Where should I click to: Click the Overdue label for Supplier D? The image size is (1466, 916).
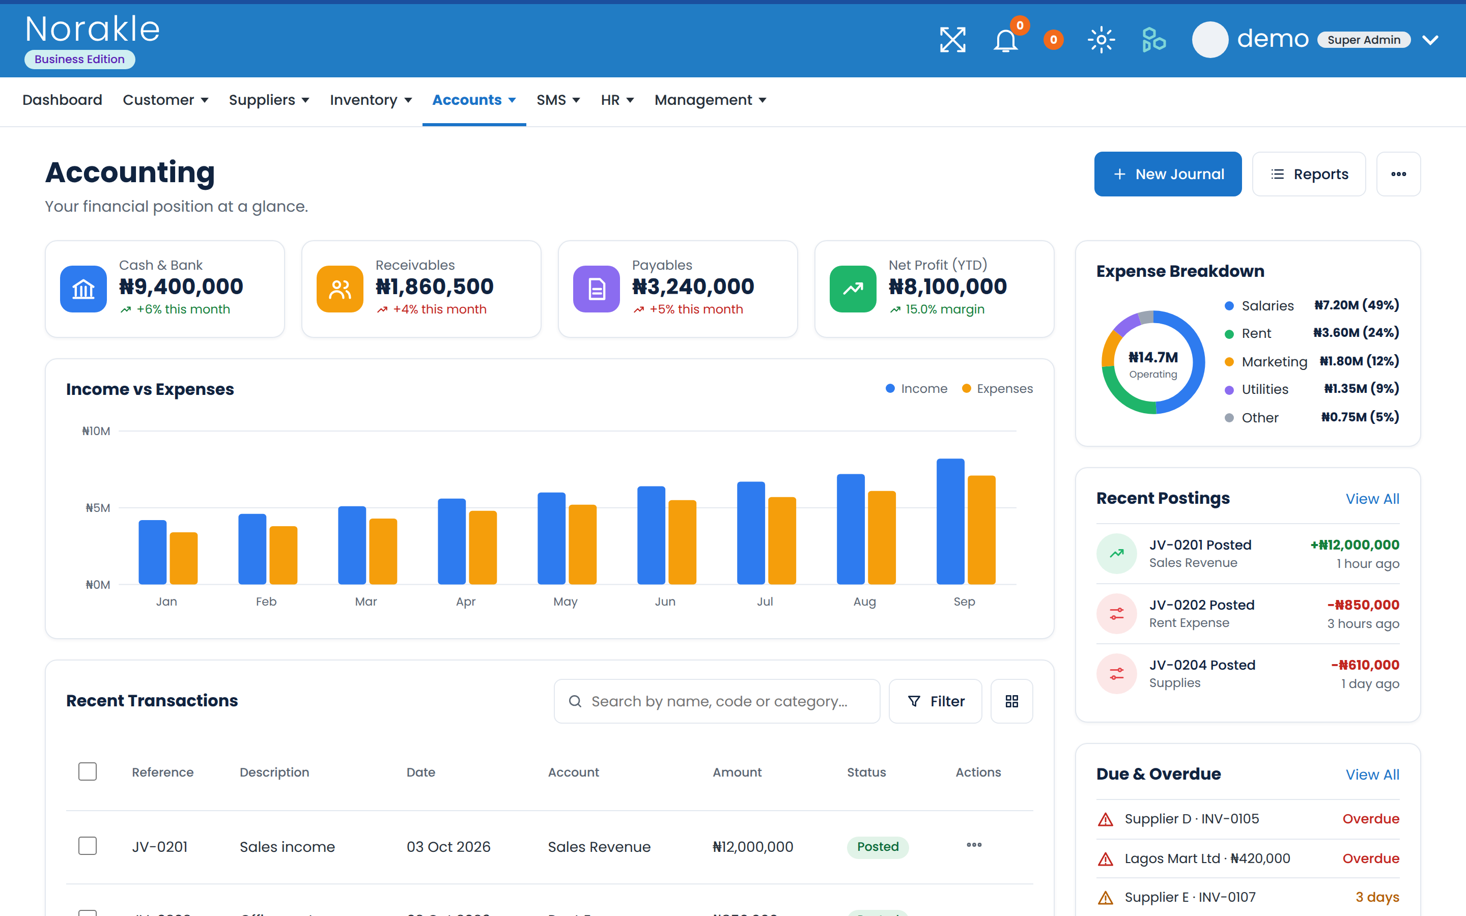tap(1370, 819)
